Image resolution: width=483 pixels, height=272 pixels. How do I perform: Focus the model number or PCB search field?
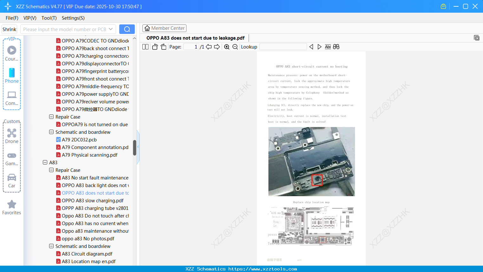(65, 29)
